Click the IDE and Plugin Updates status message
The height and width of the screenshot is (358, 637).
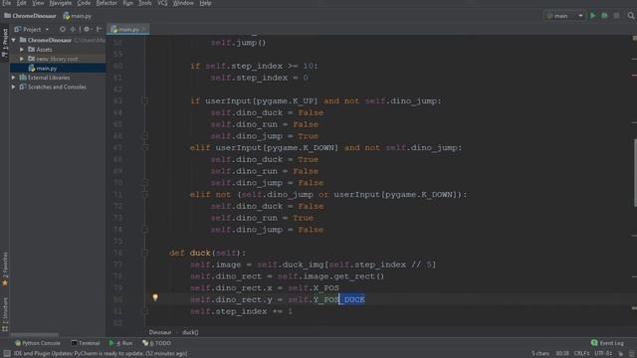pyautogui.click(x=101, y=354)
